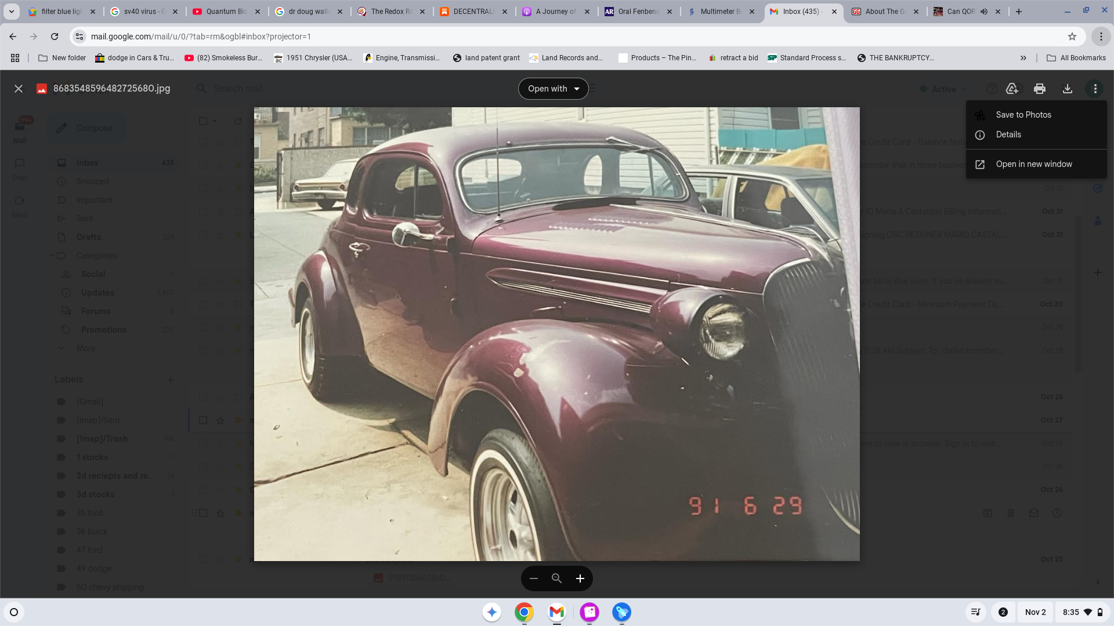Open Details from the menu
The image size is (1114, 626).
click(1036, 134)
